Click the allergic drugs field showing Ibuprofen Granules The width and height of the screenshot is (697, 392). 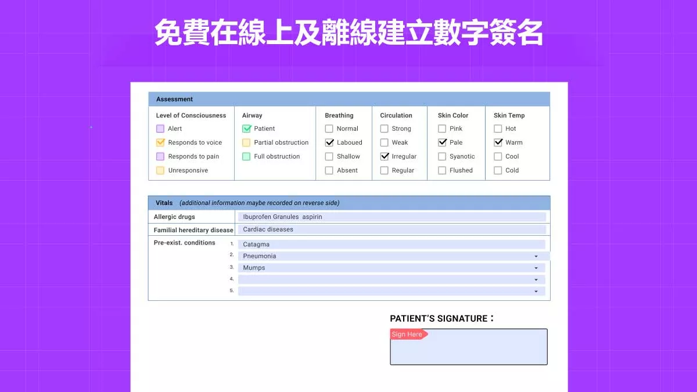tap(392, 217)
